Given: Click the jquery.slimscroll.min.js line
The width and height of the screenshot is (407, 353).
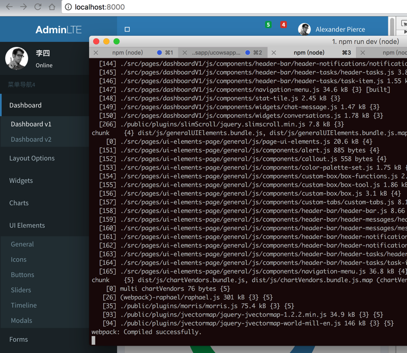Looking at the screenshot, I should point(221,124).
